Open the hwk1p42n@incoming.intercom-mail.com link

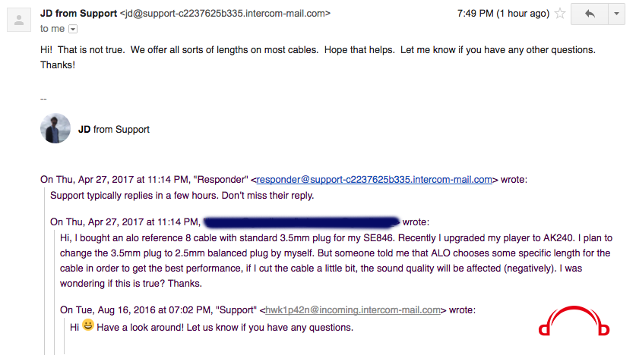point(353,310)
